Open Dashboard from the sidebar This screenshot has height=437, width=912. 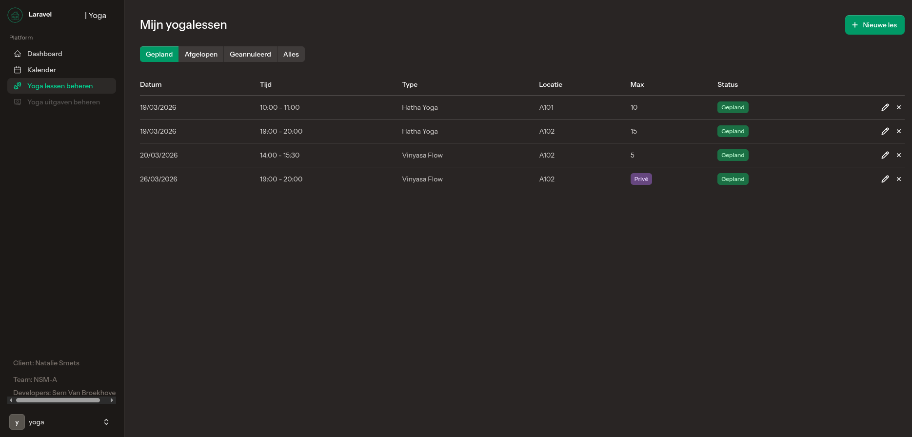tap(44, 54)
